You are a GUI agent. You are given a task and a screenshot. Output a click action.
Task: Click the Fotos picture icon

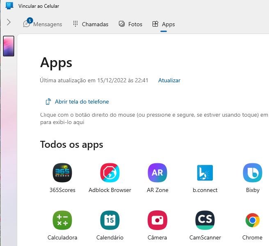[122, 24]
